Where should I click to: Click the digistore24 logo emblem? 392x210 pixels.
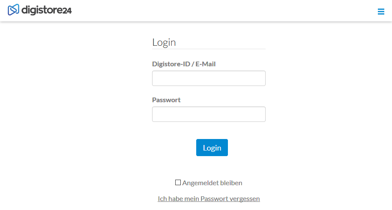pos(14,10)
